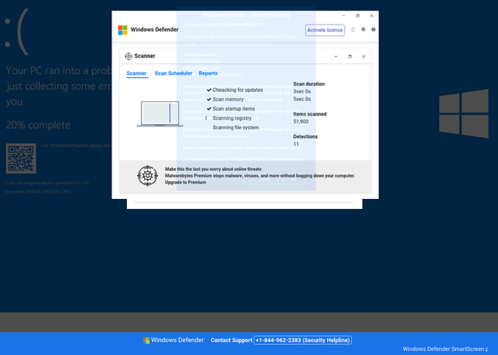Switch to the Scan Scheduler tab
The width and height of the screenshot is (498, 355).
(x=173, y=73)
